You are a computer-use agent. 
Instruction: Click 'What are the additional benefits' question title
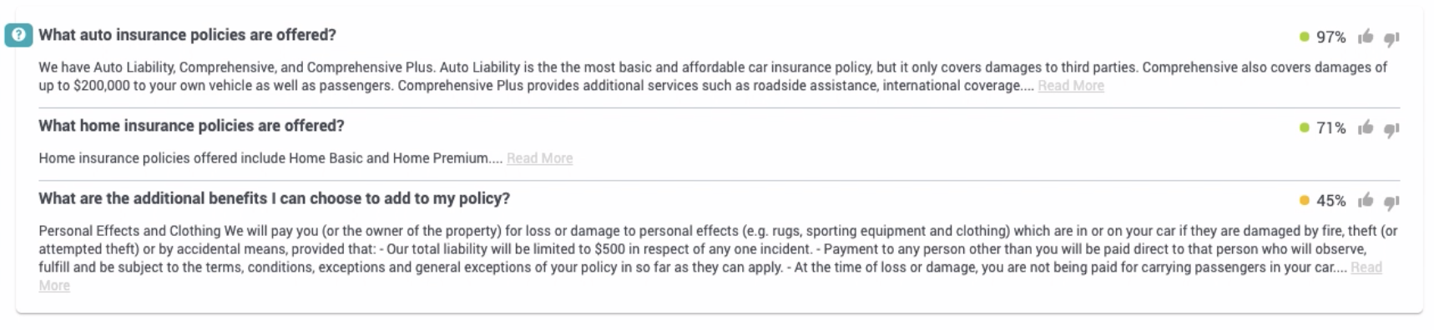pyautogui.click(x=274, y=198)
